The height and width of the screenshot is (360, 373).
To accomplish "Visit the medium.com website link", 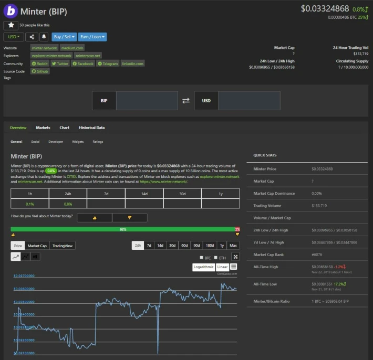I will point(72,48).
